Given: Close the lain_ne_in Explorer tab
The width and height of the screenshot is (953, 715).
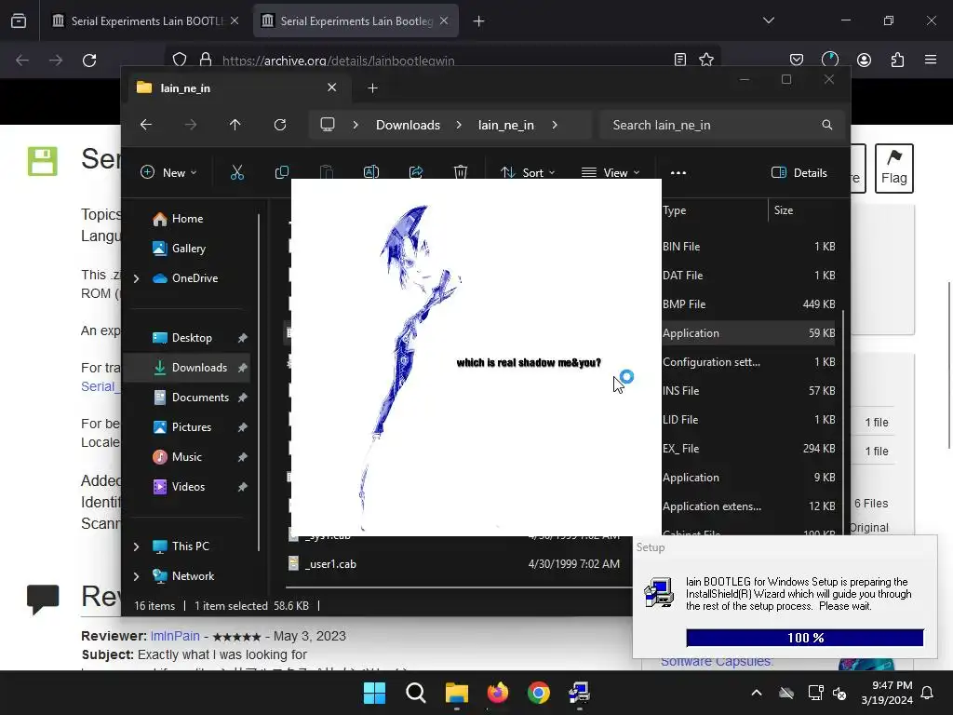Looking at the screenshot, I should (332, 88).
